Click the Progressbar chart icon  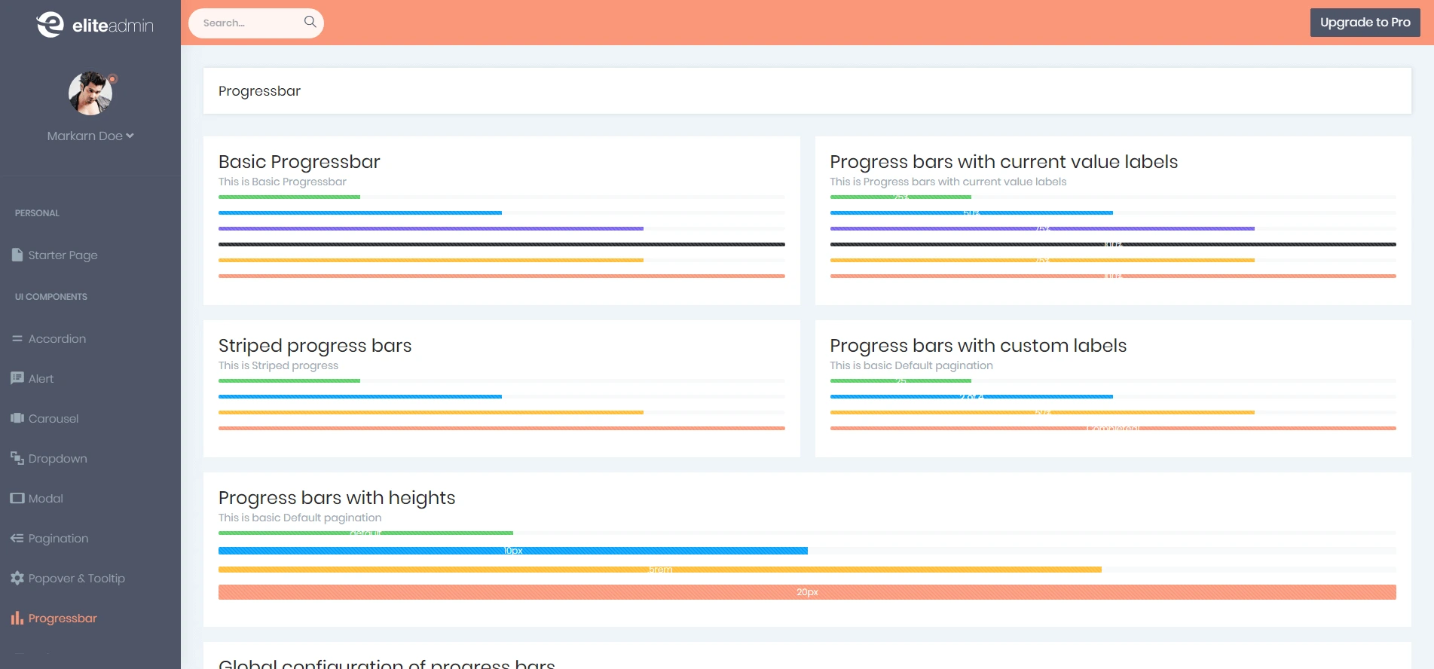click(17, 618)
